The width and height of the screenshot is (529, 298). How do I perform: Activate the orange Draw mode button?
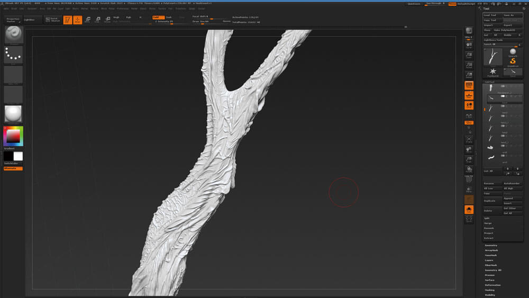[x=78, y=20]
